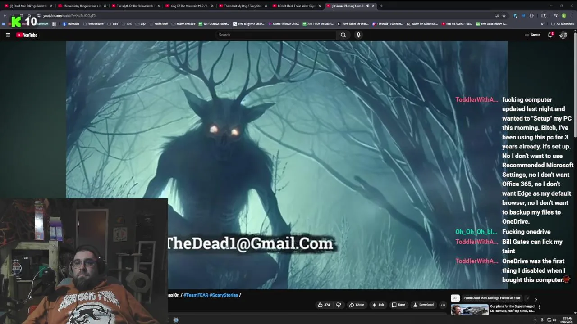Open the video stuff bookmark folder
This screenshot has width=577, height=324.
tap(159, 24)
